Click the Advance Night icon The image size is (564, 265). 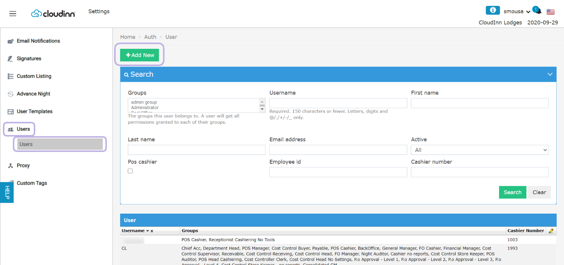point(11,94)
